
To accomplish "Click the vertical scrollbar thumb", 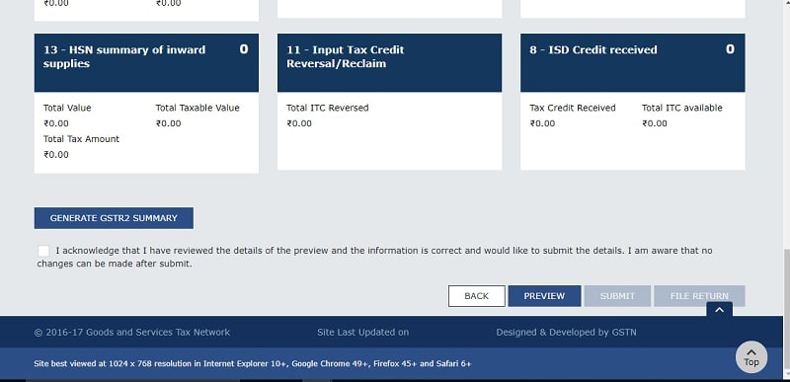I will coord(786,312).
